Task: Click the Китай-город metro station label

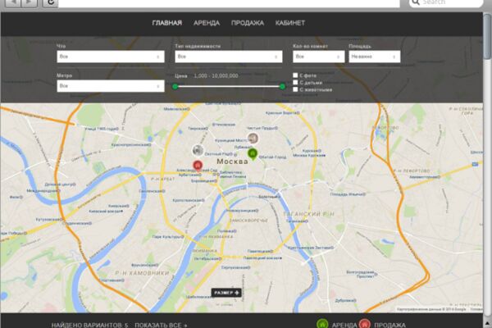Action: 272,157
